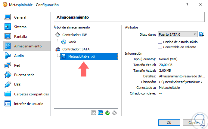This screenshot has height=129, width=208.
Task: Open the Audio settings section
Action: 27,55
